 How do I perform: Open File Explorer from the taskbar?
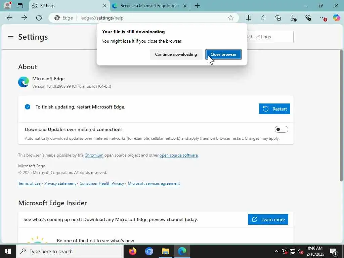click(x=165, y=251)
